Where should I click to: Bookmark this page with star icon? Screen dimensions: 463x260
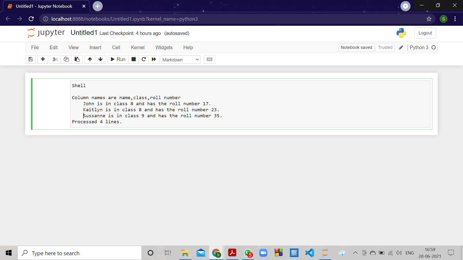[429, 19]
